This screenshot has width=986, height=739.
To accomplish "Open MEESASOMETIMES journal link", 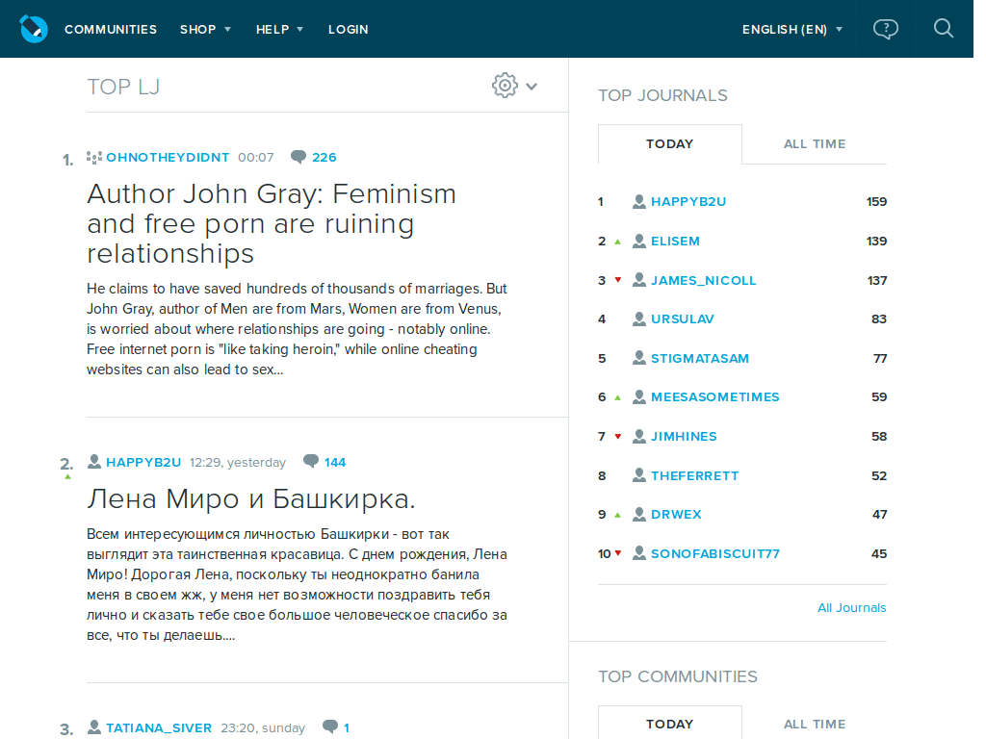I will (715, 397).
